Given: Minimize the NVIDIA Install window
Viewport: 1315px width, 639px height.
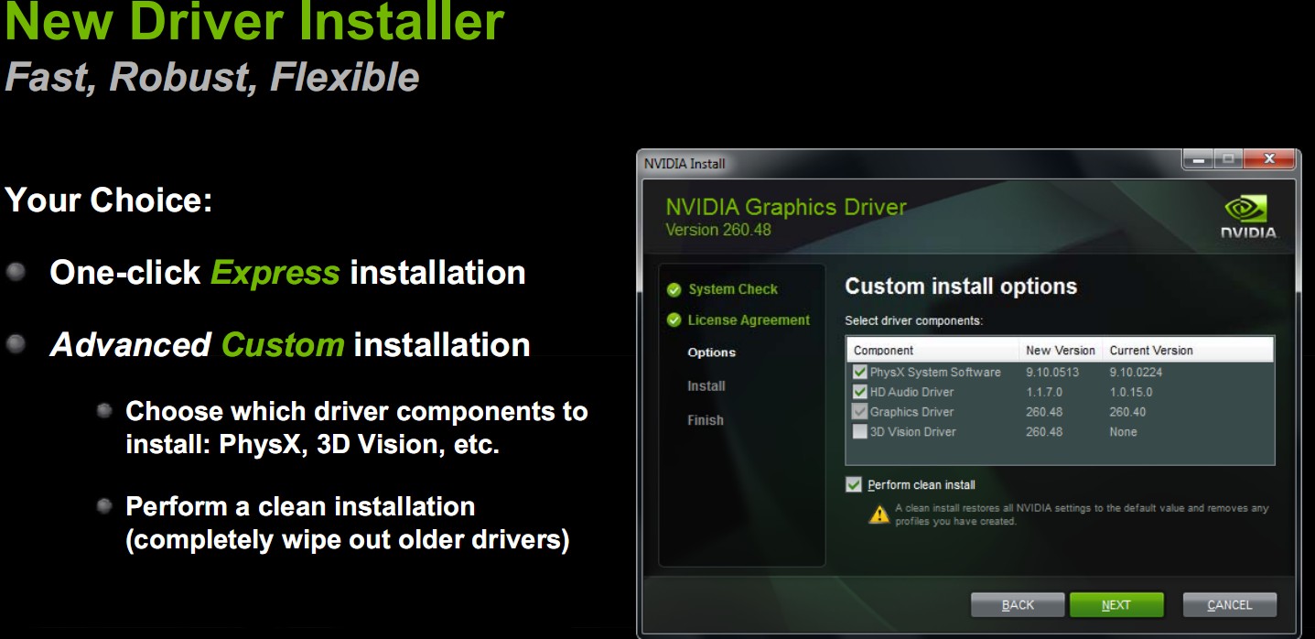Looking at the screenshot, I should (x=1199, y=159).
